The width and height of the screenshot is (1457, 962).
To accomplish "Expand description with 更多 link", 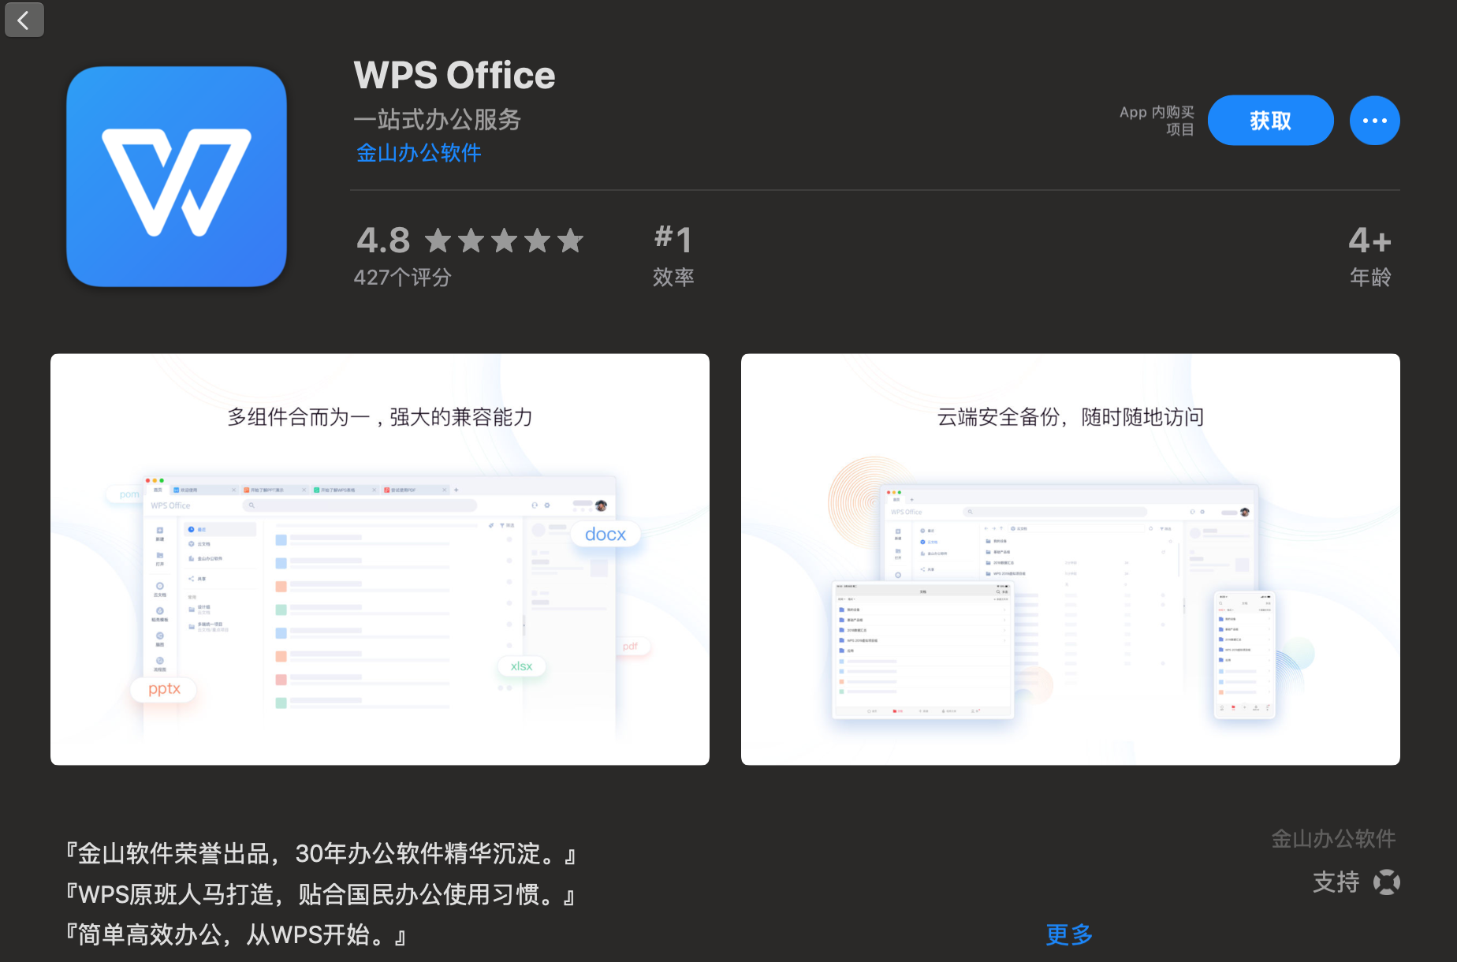I will click(1069, 934).
